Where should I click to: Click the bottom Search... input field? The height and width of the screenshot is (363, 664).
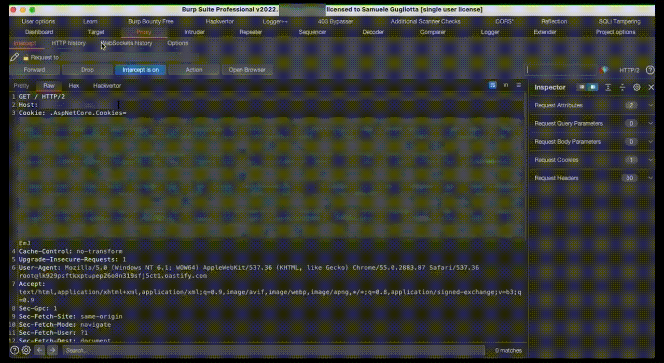click(x=274, y=351)
